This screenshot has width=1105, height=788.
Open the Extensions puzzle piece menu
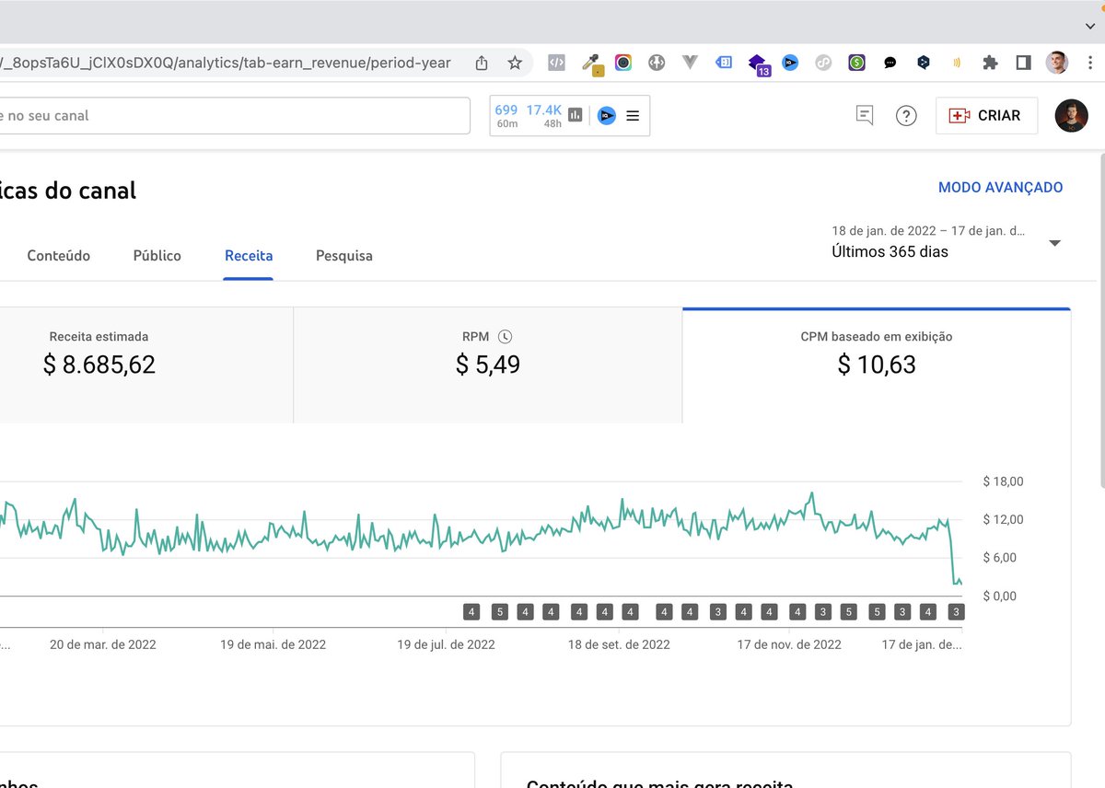click(990, 63)
